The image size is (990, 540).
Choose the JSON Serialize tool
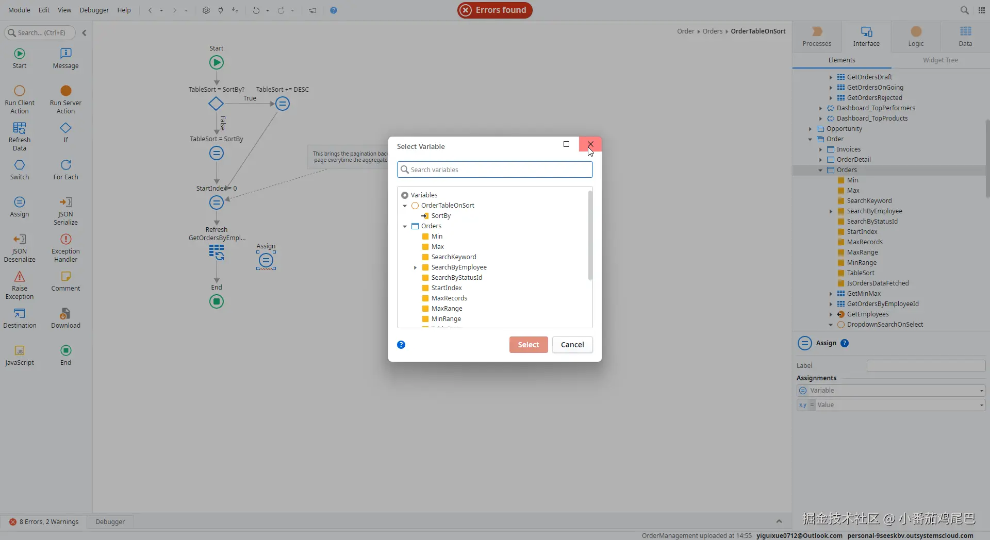[65, 211]
